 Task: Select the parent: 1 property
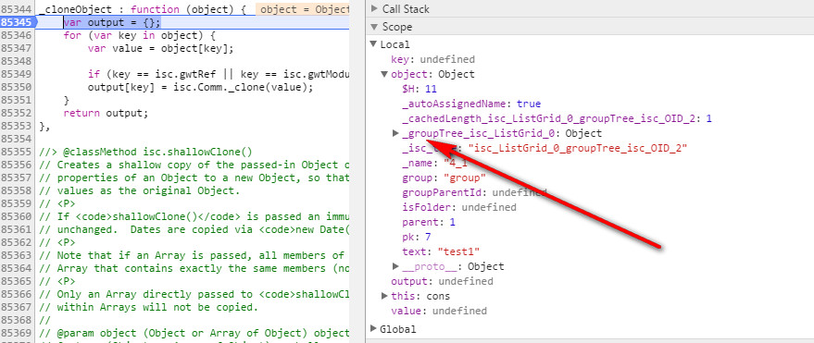(429, 222)
